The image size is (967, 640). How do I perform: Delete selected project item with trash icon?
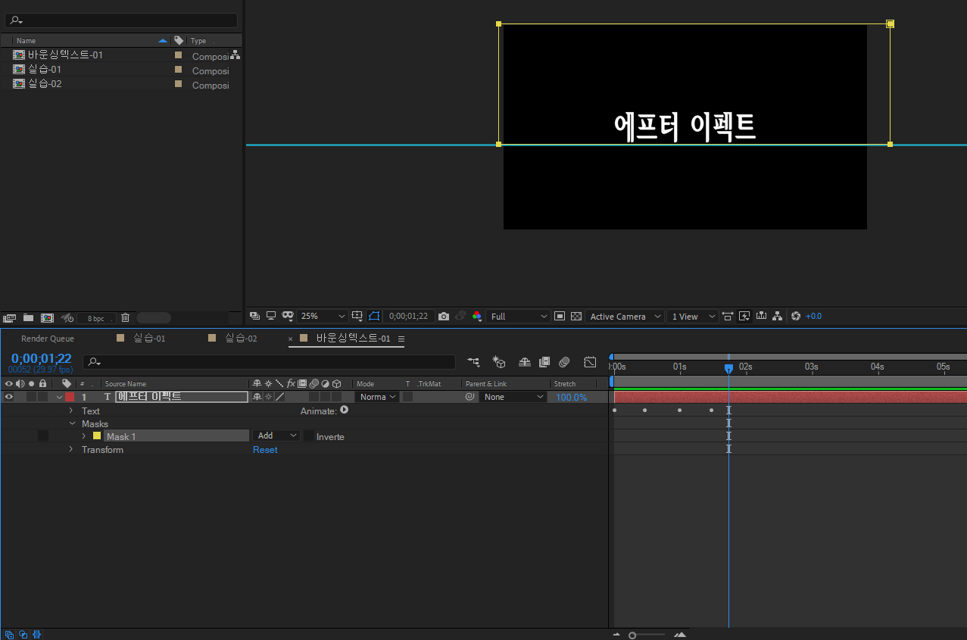126,318
